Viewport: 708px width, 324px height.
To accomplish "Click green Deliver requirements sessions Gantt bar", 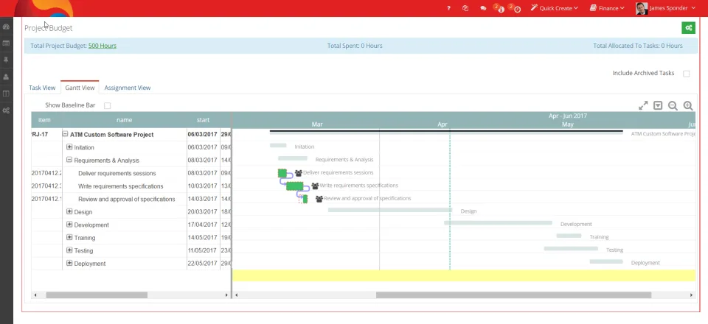I will [282, 173].
